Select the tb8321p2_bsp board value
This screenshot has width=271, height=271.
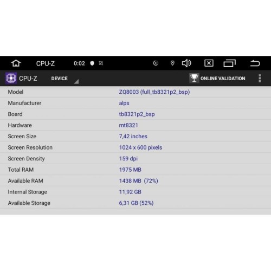pyautogui.click(x=137, y=114)
